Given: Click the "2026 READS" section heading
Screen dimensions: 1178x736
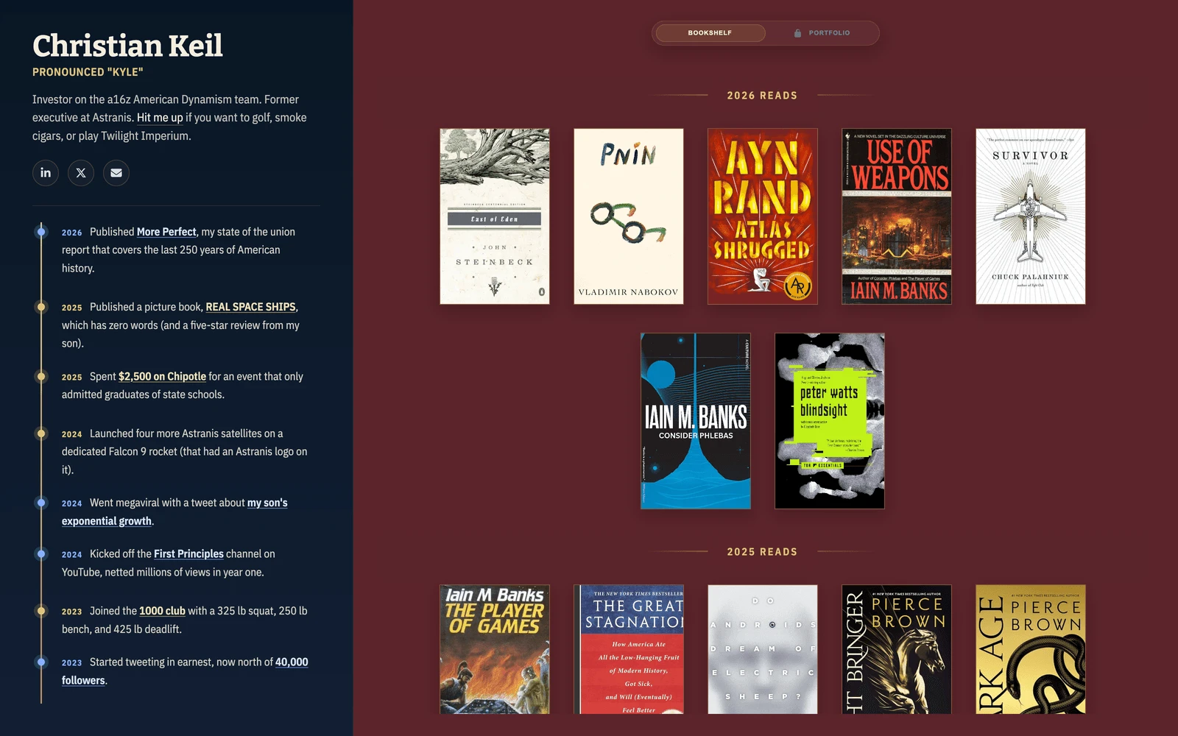Looking at the screenshot, I should click(x=762, y=96).
